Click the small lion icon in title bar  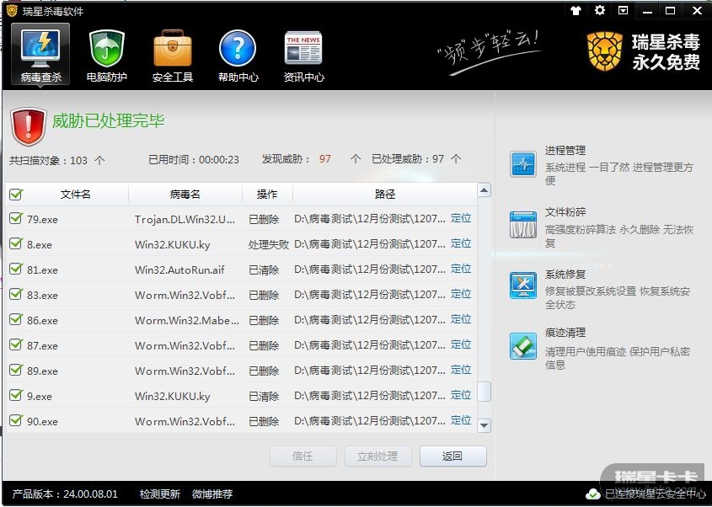click(x=12, y=10)
